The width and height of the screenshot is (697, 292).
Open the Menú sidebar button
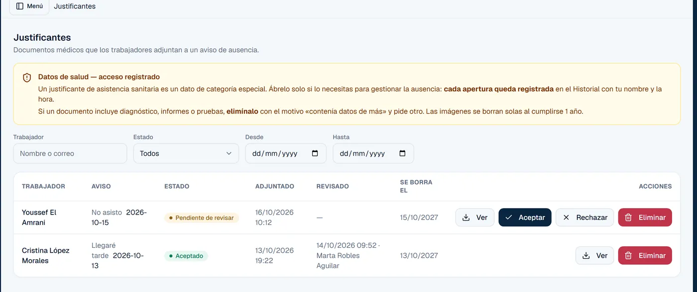[29, 6]
